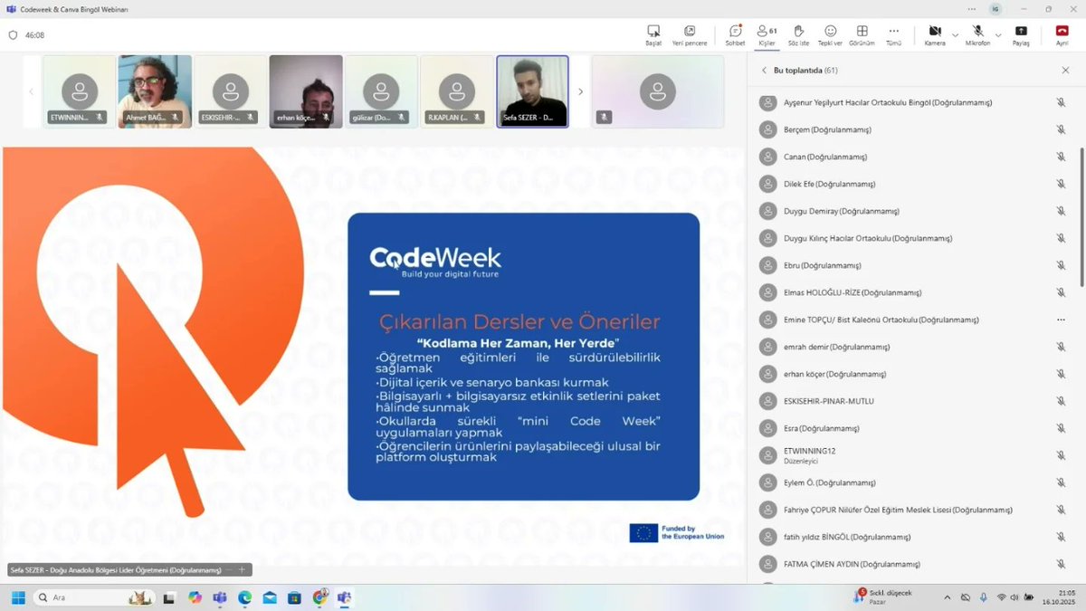1086x611 pixels.
Task: Toggle the Kamera on or off
Action: [x=935, y=35]
